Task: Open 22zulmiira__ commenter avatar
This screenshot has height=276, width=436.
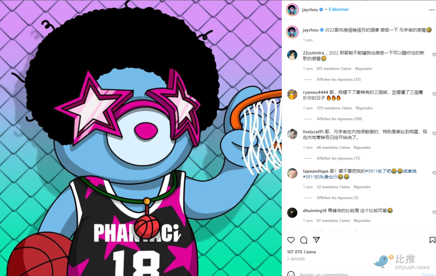Action: coord(292,55)
